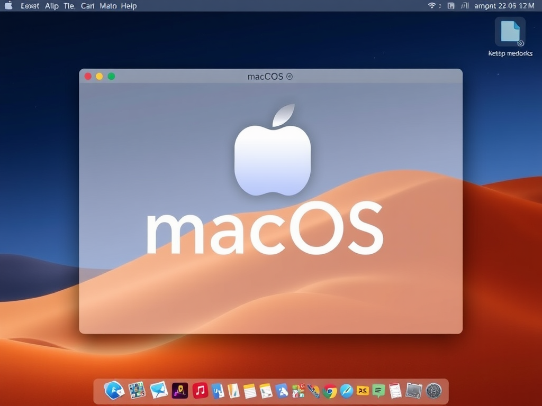The image size is (542, 406).
Task: Launch the blue App Store icon
Action: point(282,391)
